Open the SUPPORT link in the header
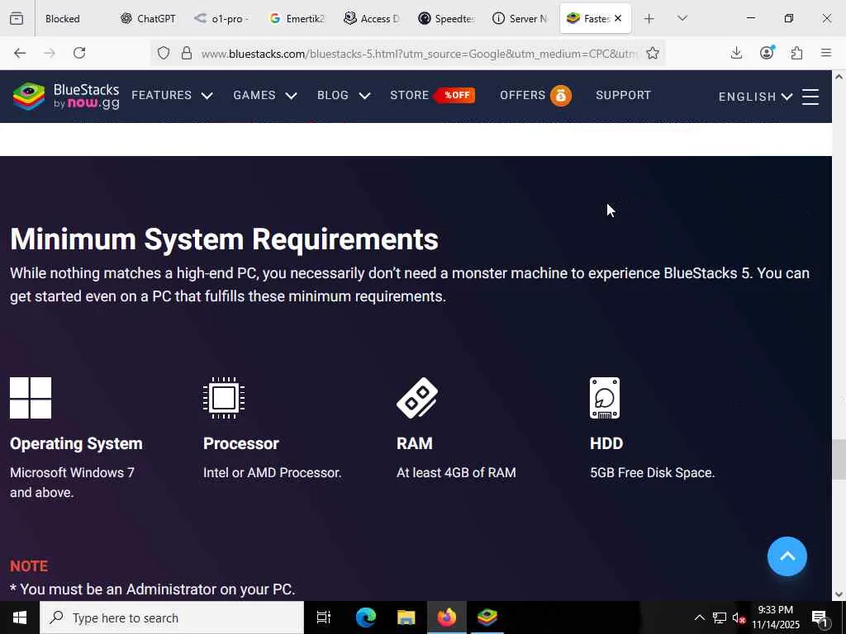Viewport: 846px width, 634px height. (x=623, y=96)
